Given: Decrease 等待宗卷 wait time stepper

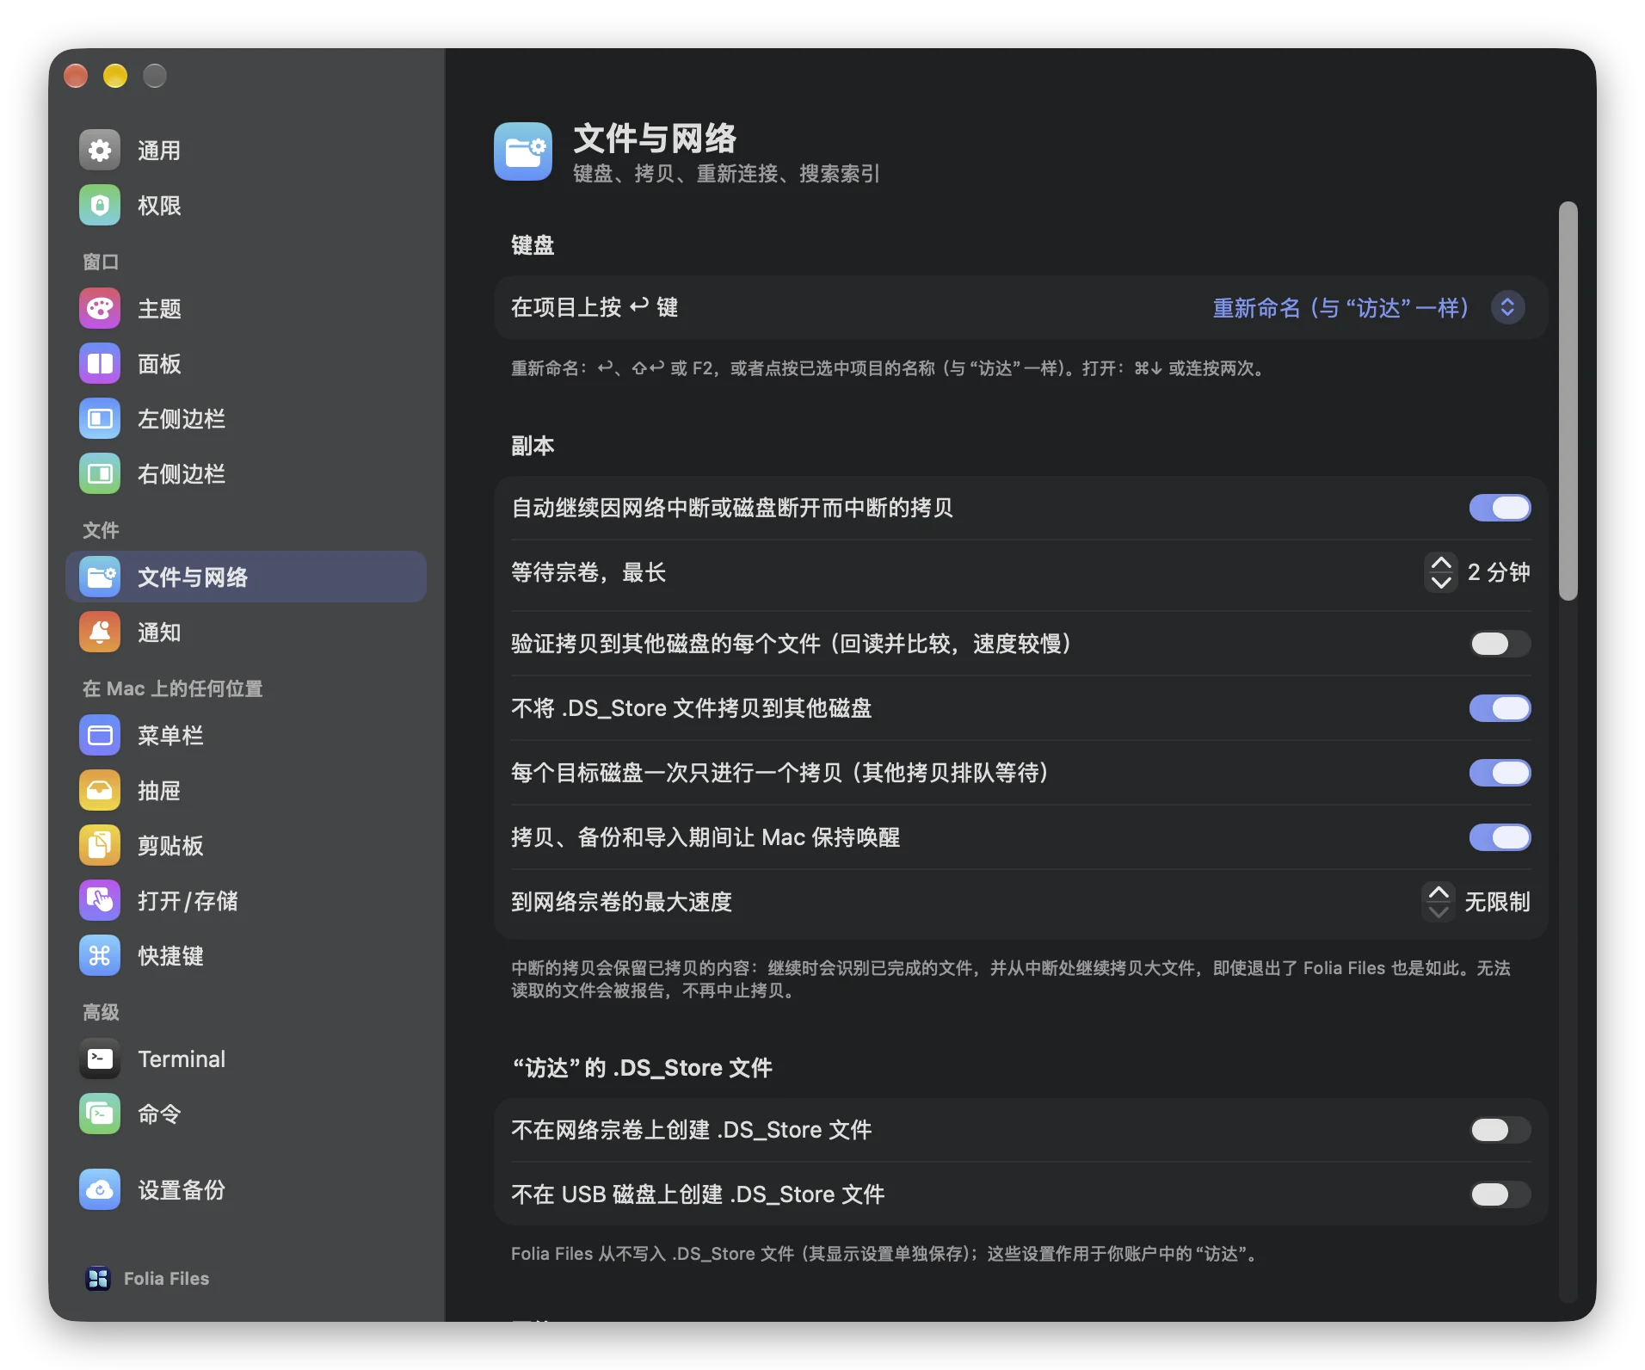Looking at the screenshot, I should (x=1441, y=583).
